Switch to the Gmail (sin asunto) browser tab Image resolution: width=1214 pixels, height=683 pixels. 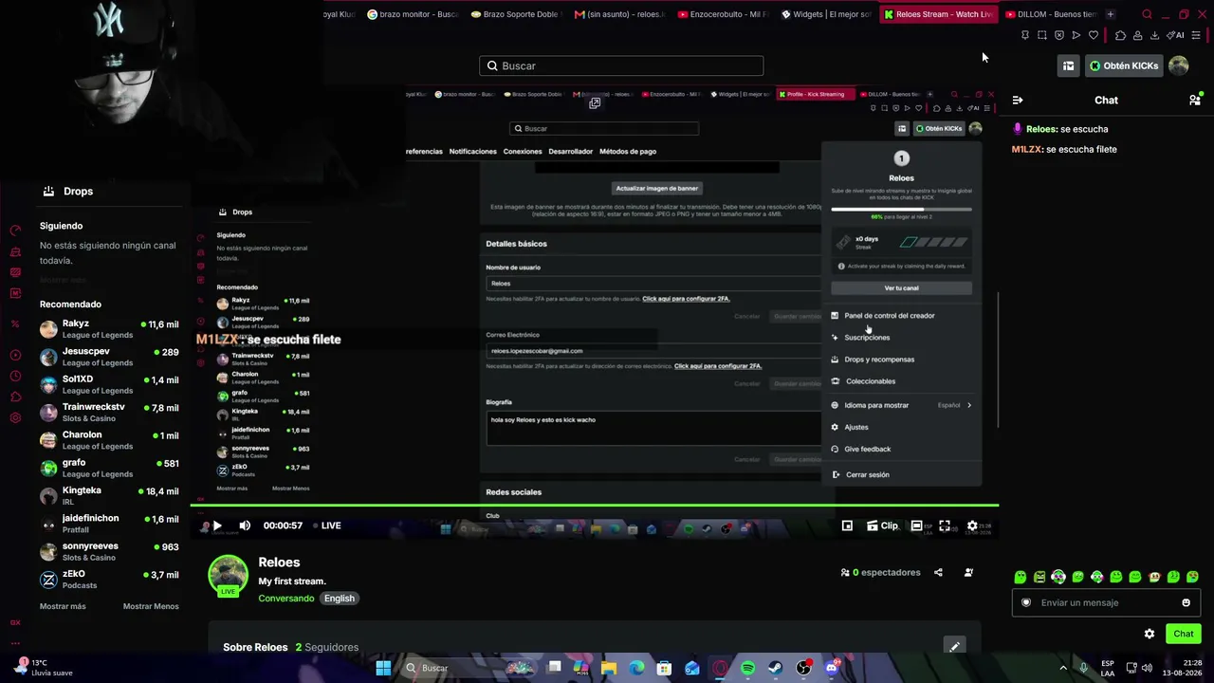[618, 14]
